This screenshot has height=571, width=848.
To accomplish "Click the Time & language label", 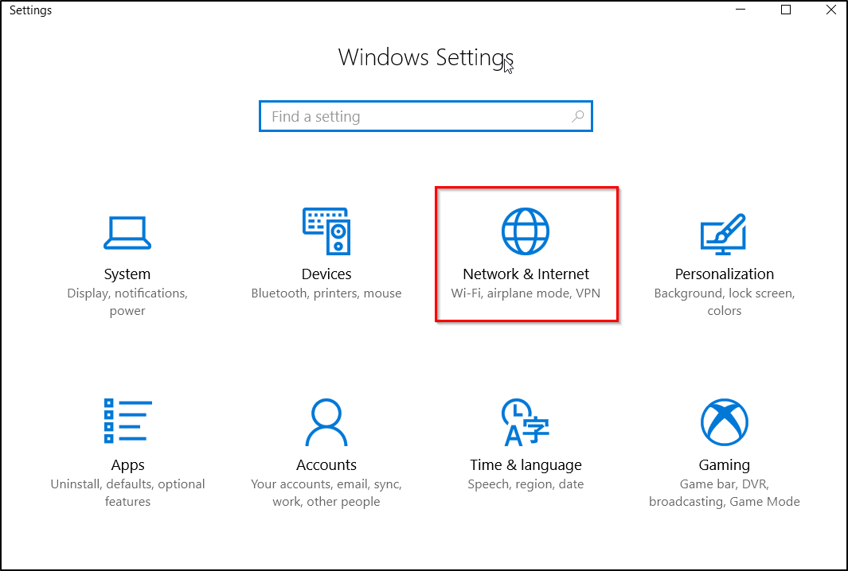I will pos(526,465).
